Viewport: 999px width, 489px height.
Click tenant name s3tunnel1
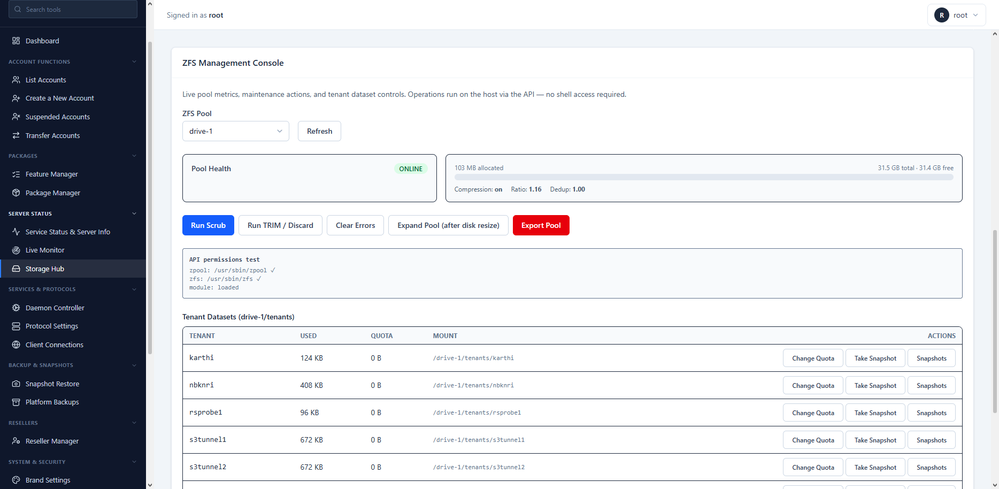pos(208,440)
